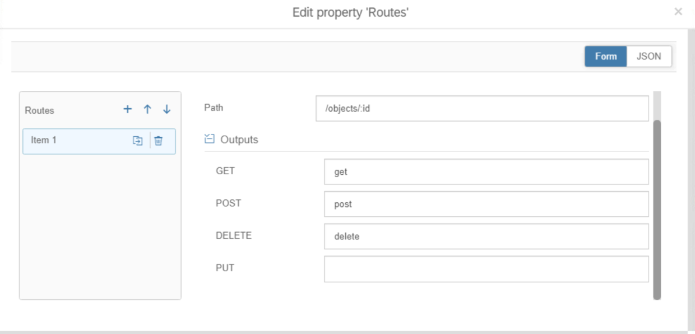The image size is (695, 334).
Task: Click the Path field label
Action: coord(214,108)
